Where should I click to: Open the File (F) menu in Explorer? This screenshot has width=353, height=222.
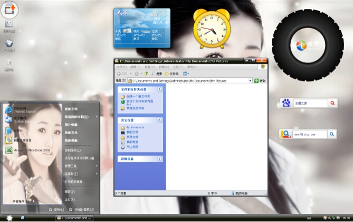tap(121, 67)
